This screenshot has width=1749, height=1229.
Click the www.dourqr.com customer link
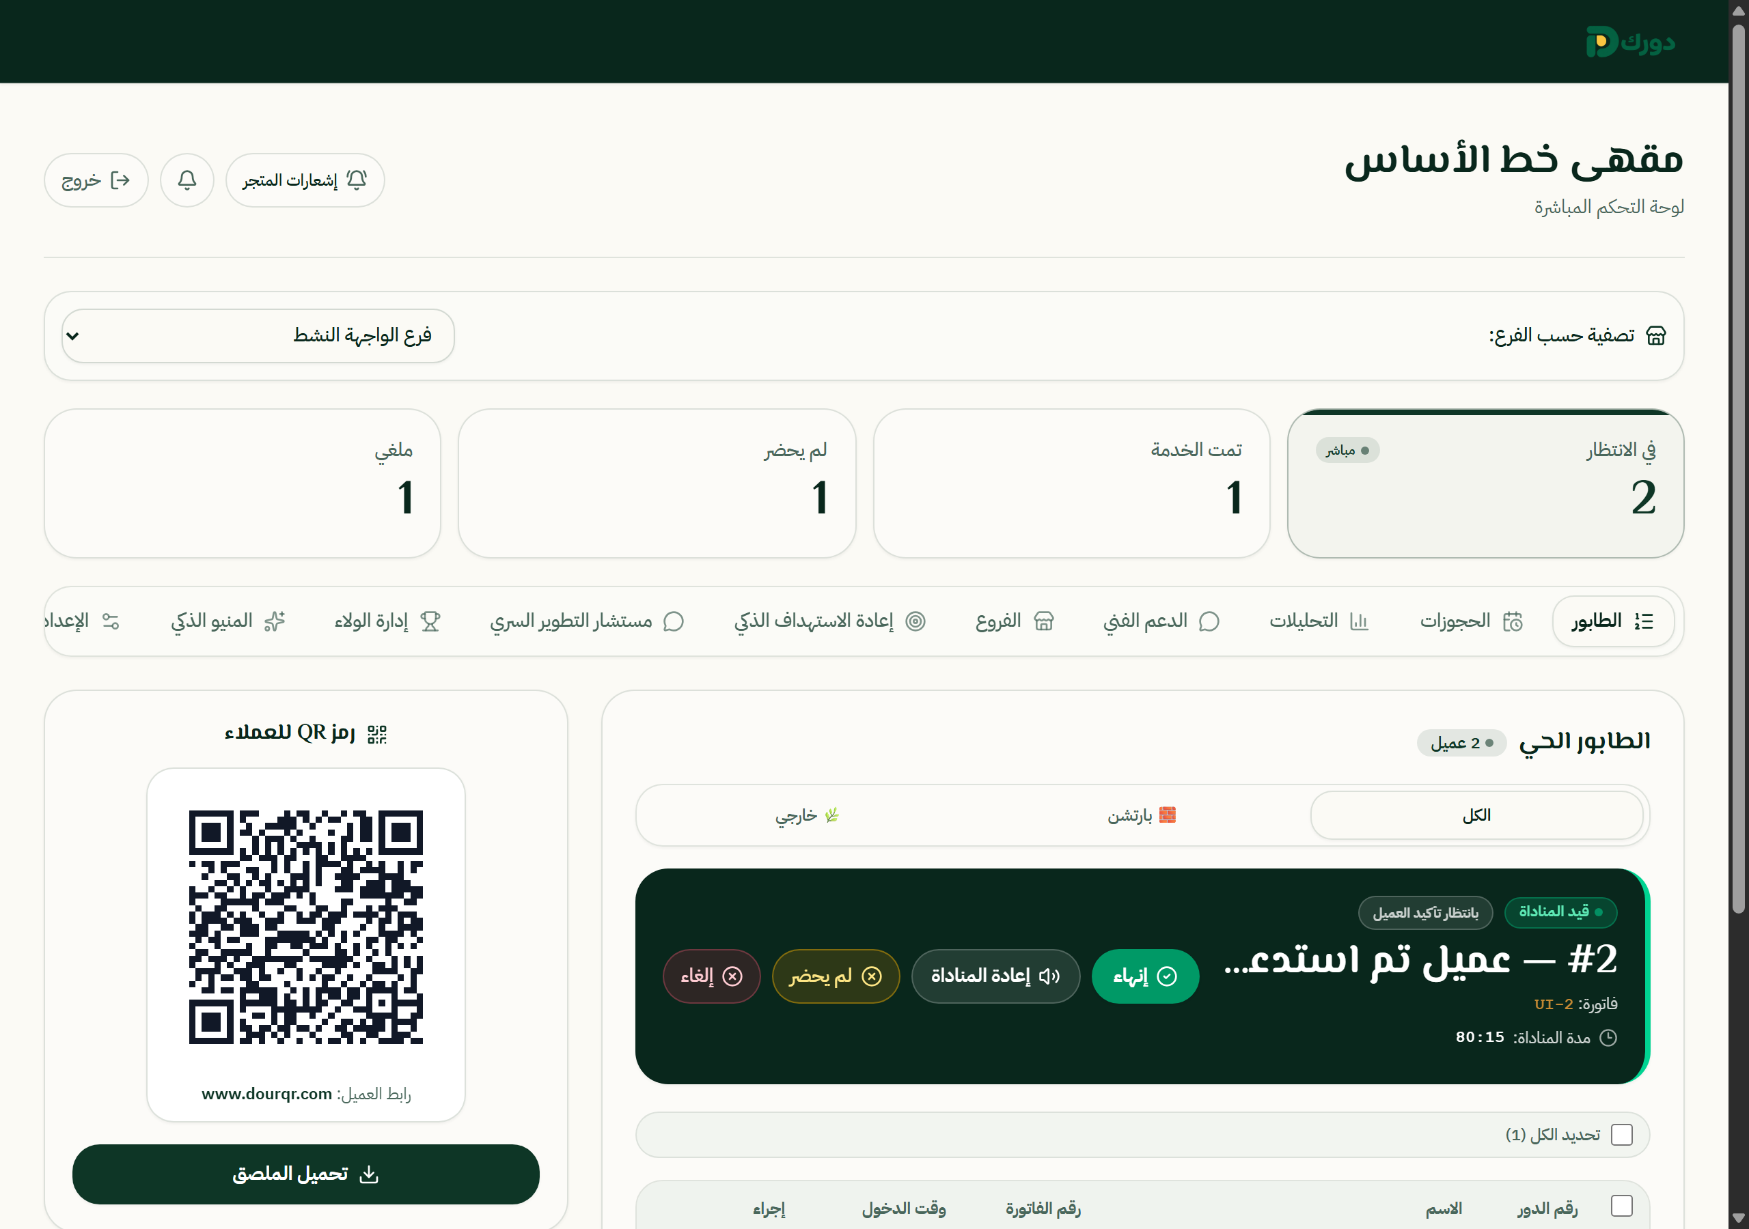point(266,1094)
